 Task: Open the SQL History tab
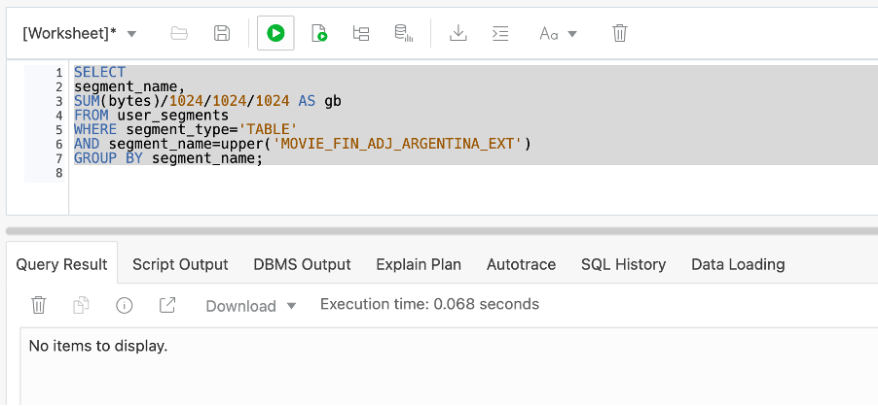pyautogui.click(x=623, y=264)
